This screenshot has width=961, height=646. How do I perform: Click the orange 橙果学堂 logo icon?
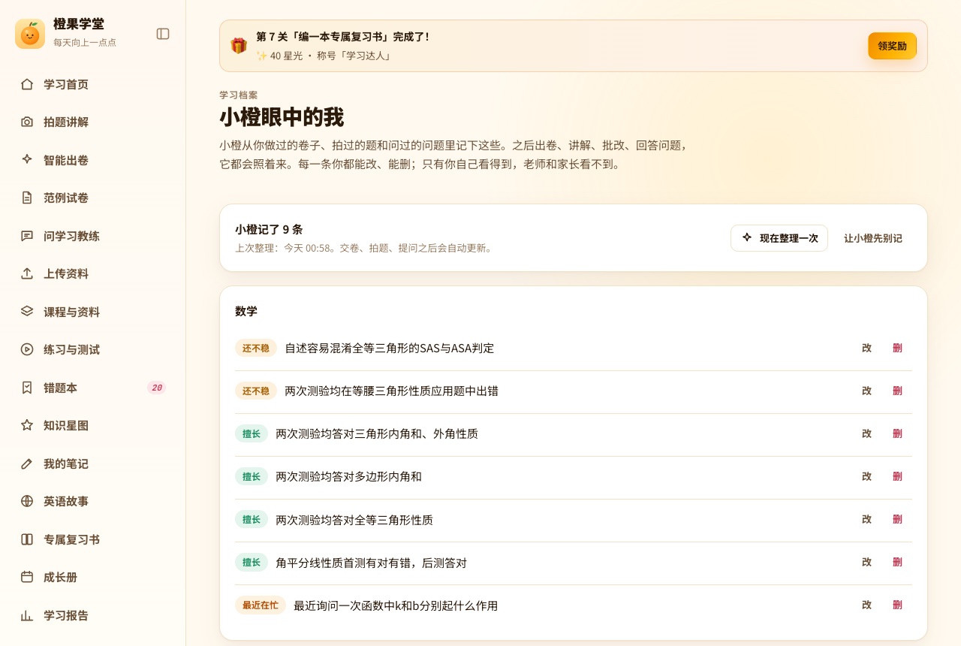(x=30, y=34)
